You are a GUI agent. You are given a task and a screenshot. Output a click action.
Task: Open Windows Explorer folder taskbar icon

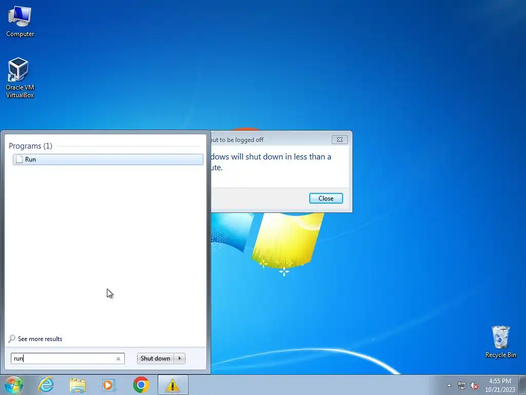(78, 385)
